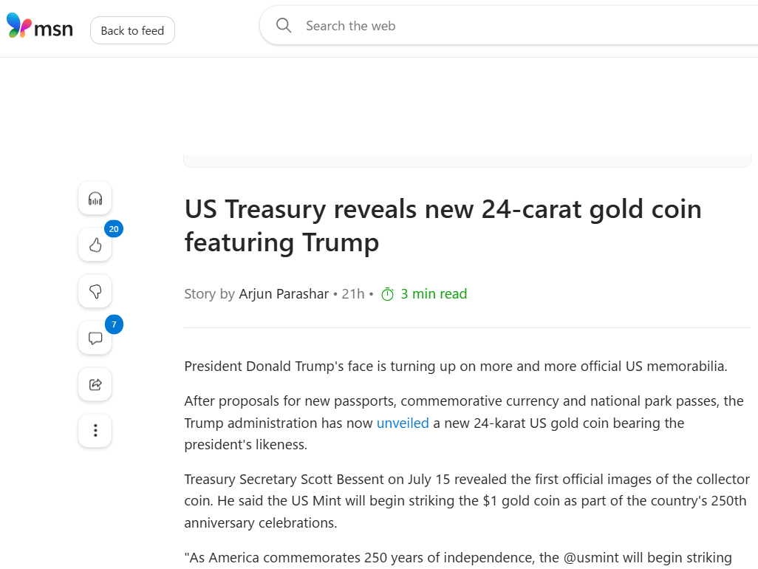Screen dimensions: 758x569
Task: Open more options three-dot menu
Action: tap(95, 430)
